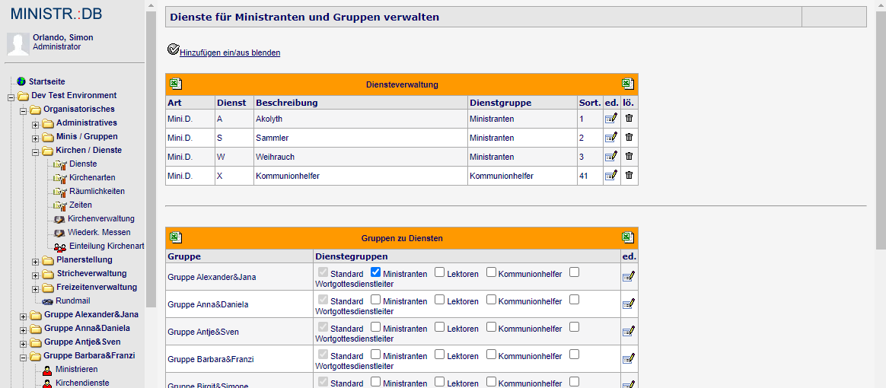Image resolution: width=886 pixels, height=388 pixels.
Task: Check Kommunionhelfer for Gruppe Barbara&Franzi
Action: pos(491,355)
